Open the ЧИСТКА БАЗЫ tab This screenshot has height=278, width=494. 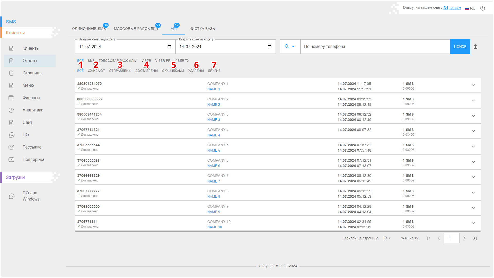click(x=202, y=29)
